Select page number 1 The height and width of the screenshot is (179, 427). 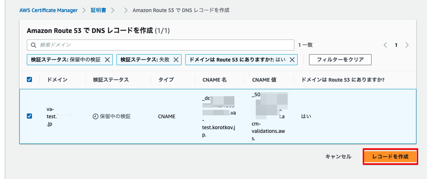coord(396,45)
